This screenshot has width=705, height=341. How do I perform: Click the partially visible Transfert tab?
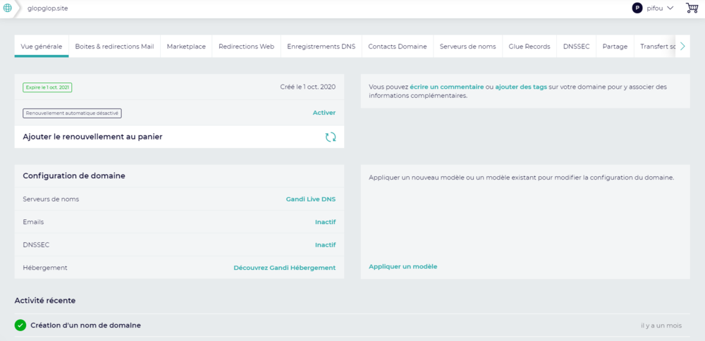[656, 46]
